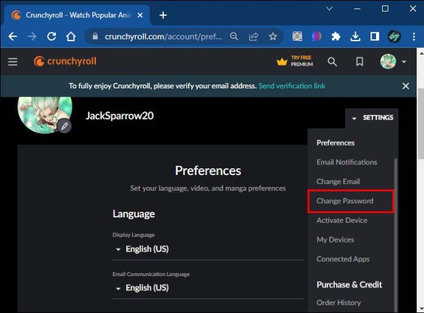Open the purple round extension icon

coord(316,36)
